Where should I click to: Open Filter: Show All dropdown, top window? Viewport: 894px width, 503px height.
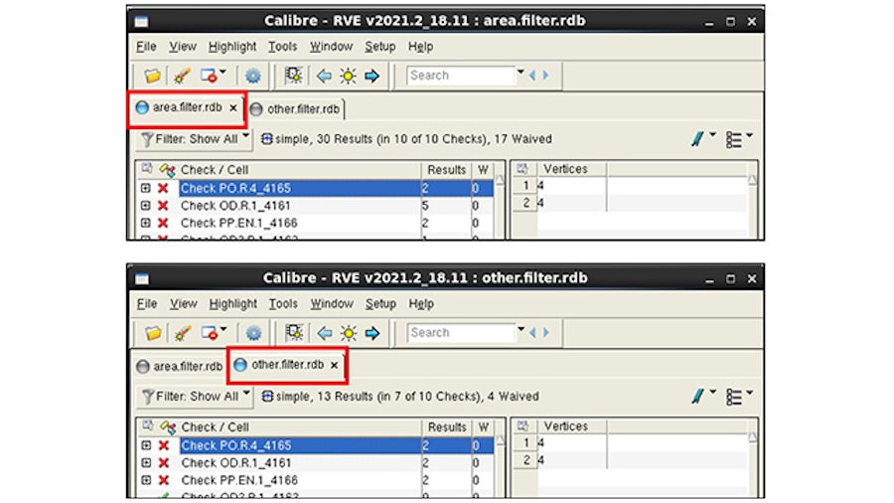195,139
